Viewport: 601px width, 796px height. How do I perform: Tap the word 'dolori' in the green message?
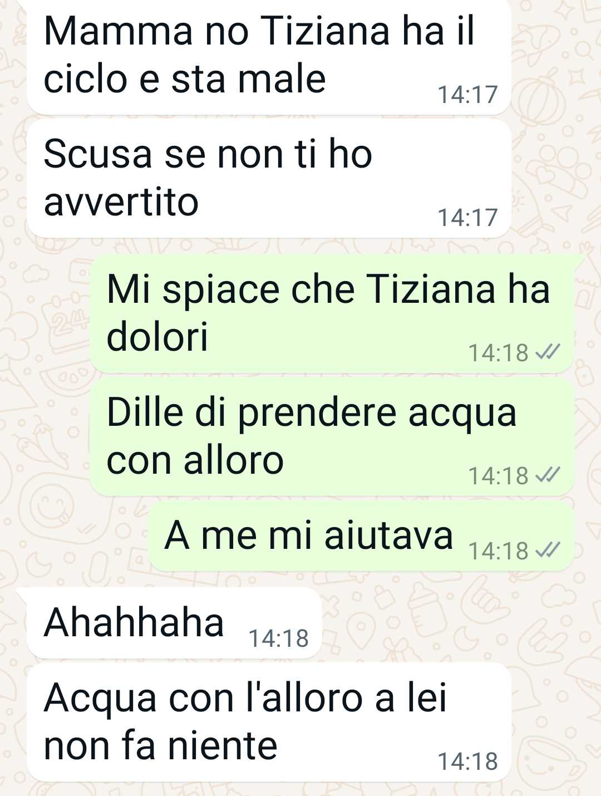pyautogui.click(x=157, y=337)
